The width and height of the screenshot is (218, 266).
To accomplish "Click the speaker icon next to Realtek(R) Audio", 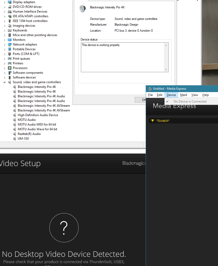I will click(15, 134).
